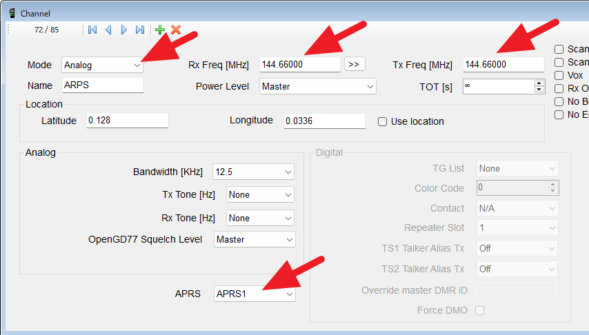Image resolution: width=589 pixels, height=335 pixels.
Task: Advance to the next channel
Action: pyautogui.click(x=124, y=30)
